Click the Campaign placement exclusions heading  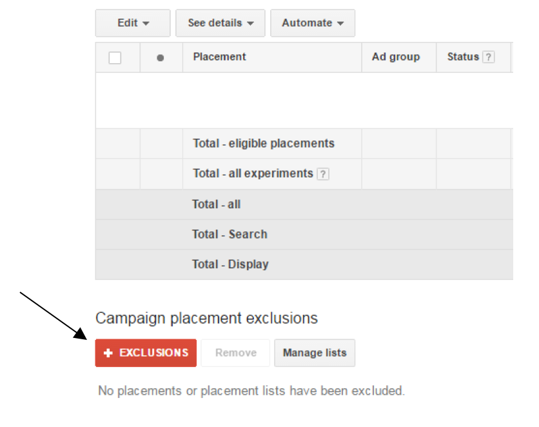pos(206,319)
